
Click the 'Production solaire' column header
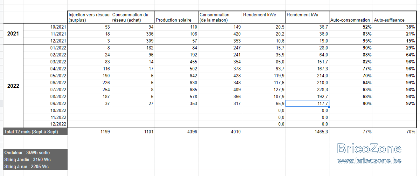pyautogui.click(x=176, y=17)
